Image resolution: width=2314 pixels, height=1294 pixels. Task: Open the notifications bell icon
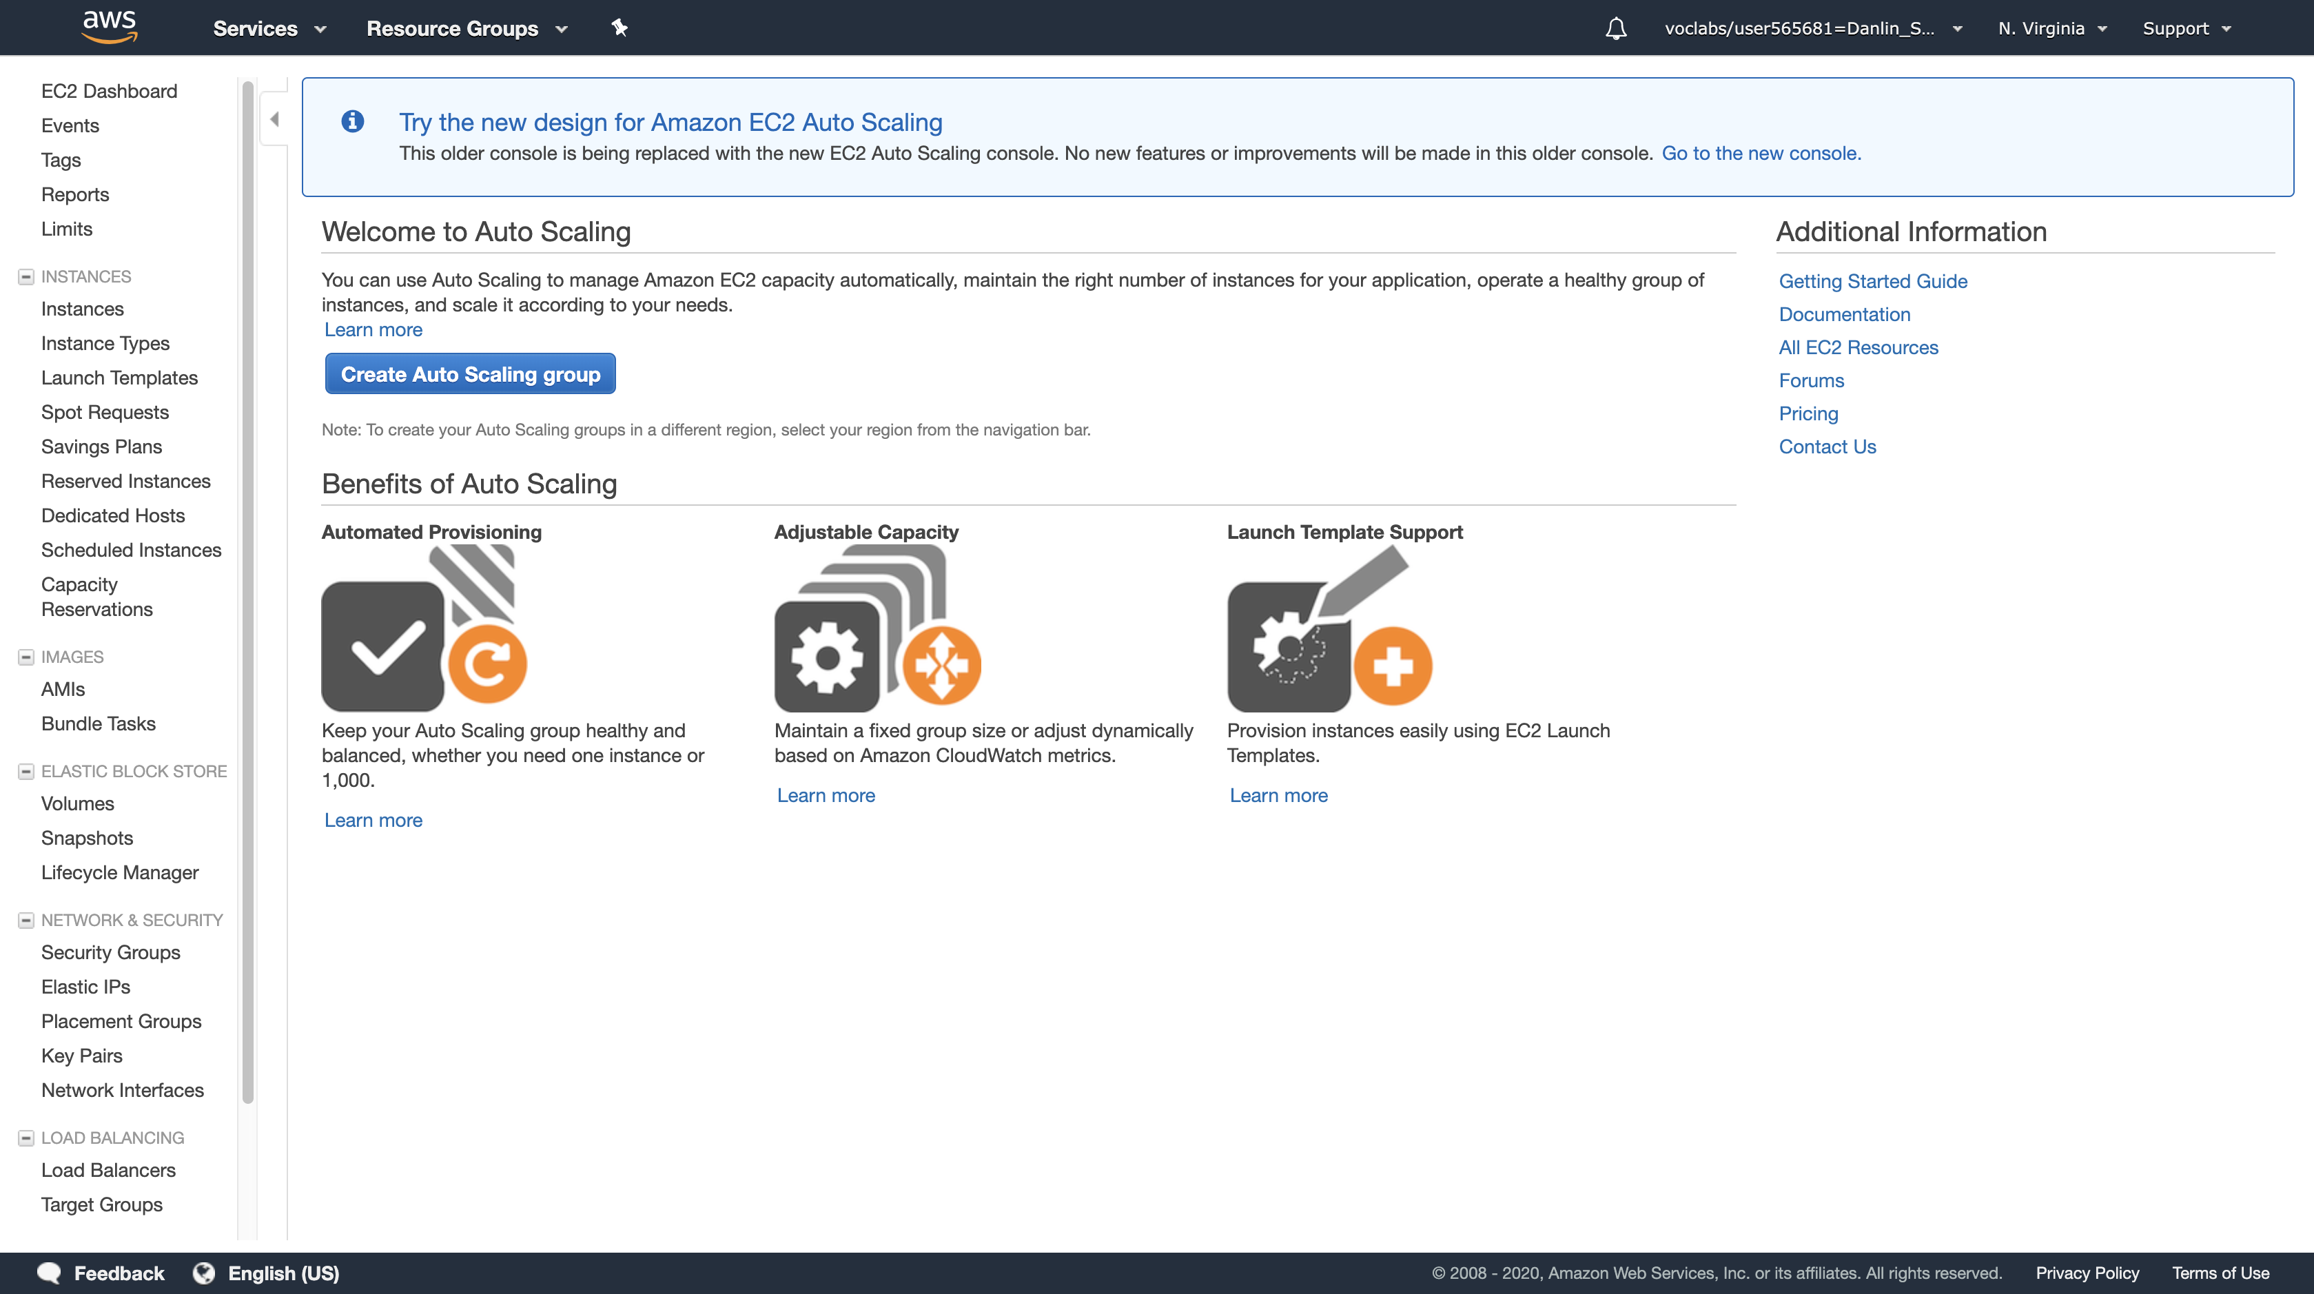(1615, 29)
